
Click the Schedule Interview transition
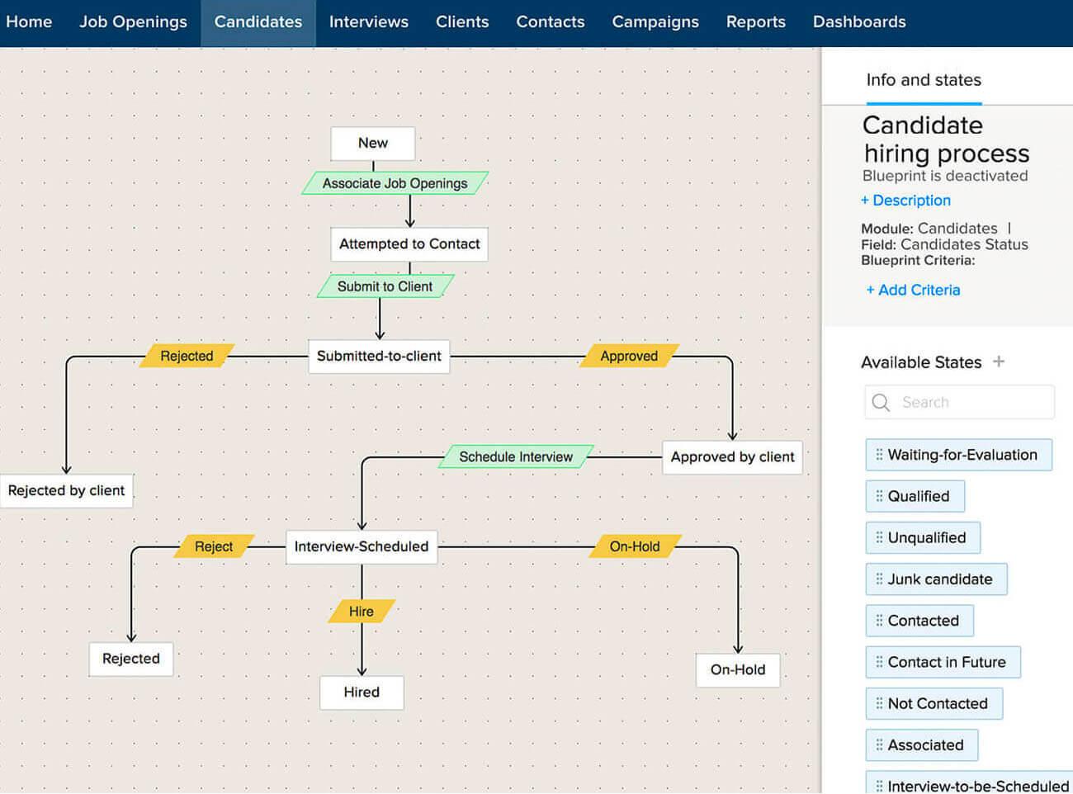click(x=515, y=456)
